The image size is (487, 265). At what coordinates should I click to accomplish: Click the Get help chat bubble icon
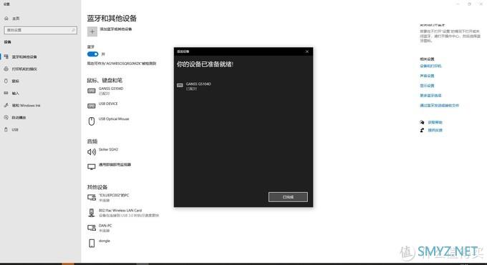coord(422,122)
